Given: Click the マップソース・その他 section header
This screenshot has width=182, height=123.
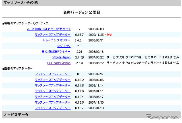Looking at the screenshot, I should tap(92, 3).
